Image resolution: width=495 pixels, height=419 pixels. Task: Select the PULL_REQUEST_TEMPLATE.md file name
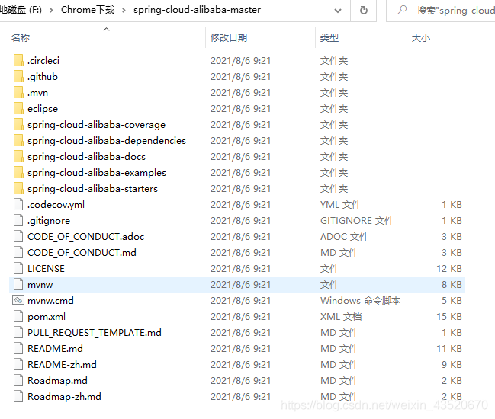click(95, 333)
